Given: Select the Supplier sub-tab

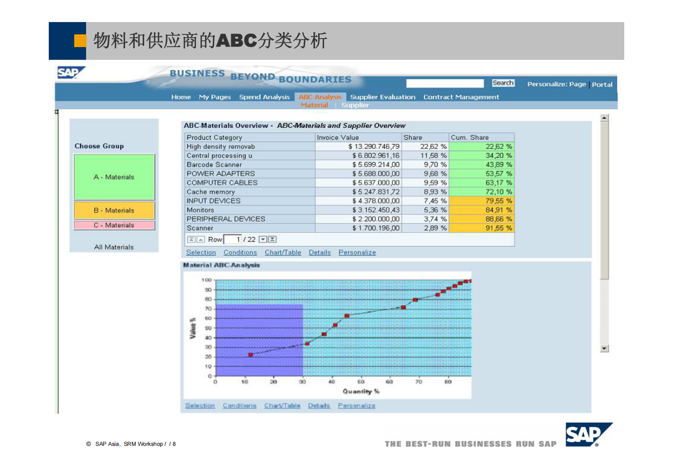Looking at the screenshot, I should tap(355, 105).
